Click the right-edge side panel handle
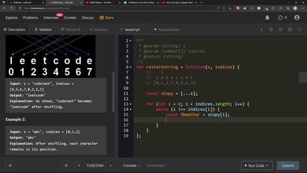Screen dimensions: 307x173 [303, 77]
